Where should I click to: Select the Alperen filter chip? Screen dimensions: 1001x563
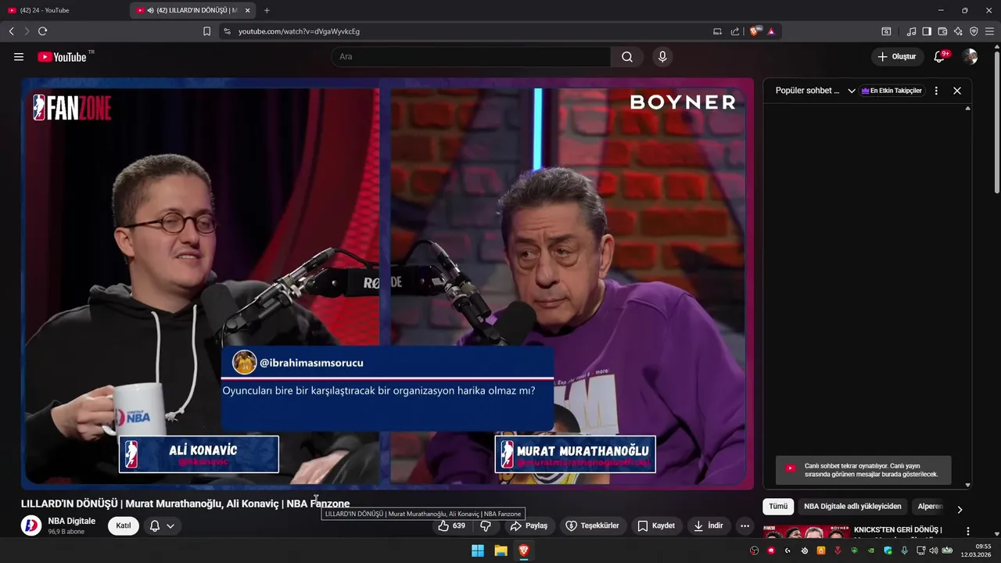click(930, 507)
